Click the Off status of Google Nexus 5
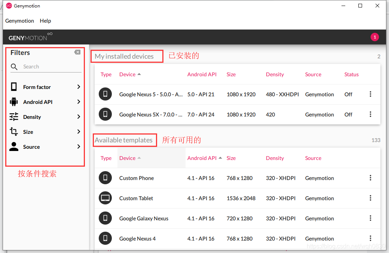This screenshot has width=389, height=253. pyautogui.click(x=348, y=95)
